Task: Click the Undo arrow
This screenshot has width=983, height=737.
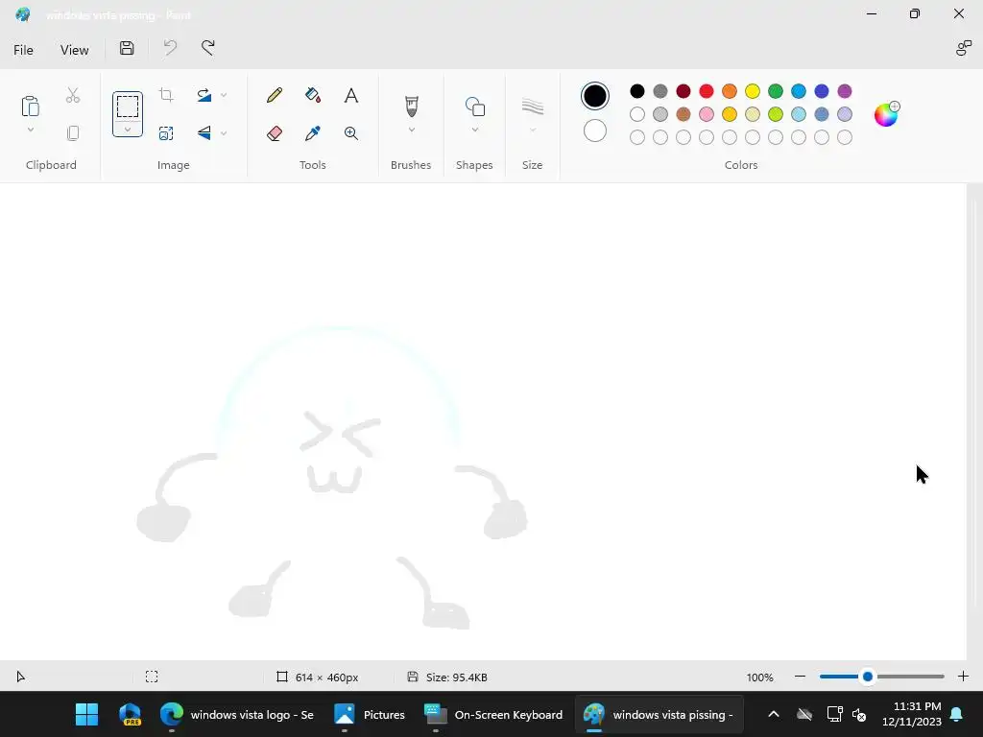Action: pyautogui.click(x=170, y=48)
